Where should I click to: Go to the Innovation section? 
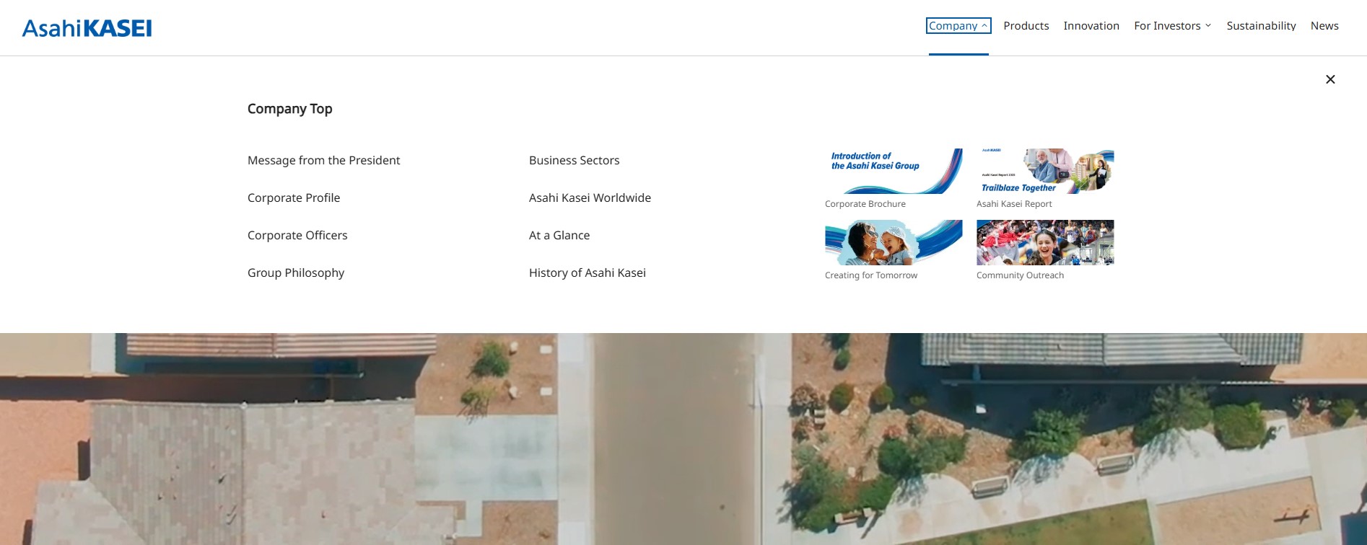coord(1091,26)
